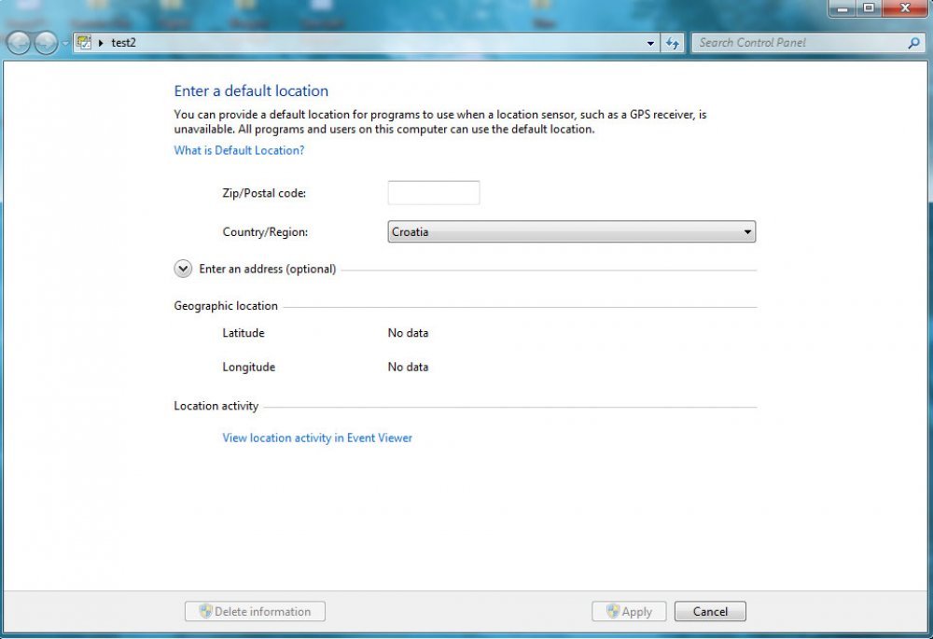This screenshot has height=639, width=933.
Task: Open the What is Default Location? link
Action: (239, 150)
